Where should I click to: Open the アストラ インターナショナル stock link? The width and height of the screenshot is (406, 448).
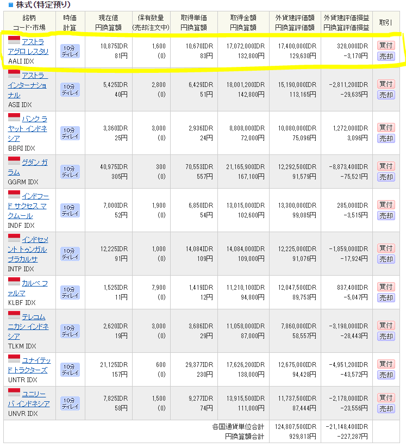33,85
